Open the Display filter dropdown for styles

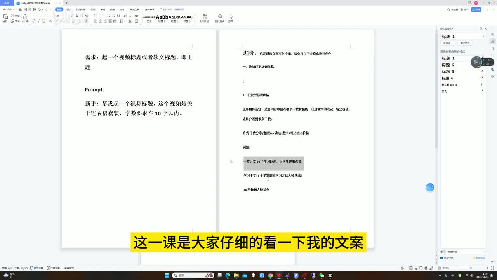tap(466, 252)
